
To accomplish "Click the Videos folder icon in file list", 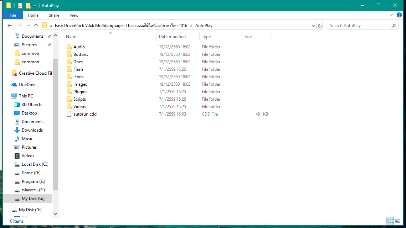I will (x=69, y=106).
